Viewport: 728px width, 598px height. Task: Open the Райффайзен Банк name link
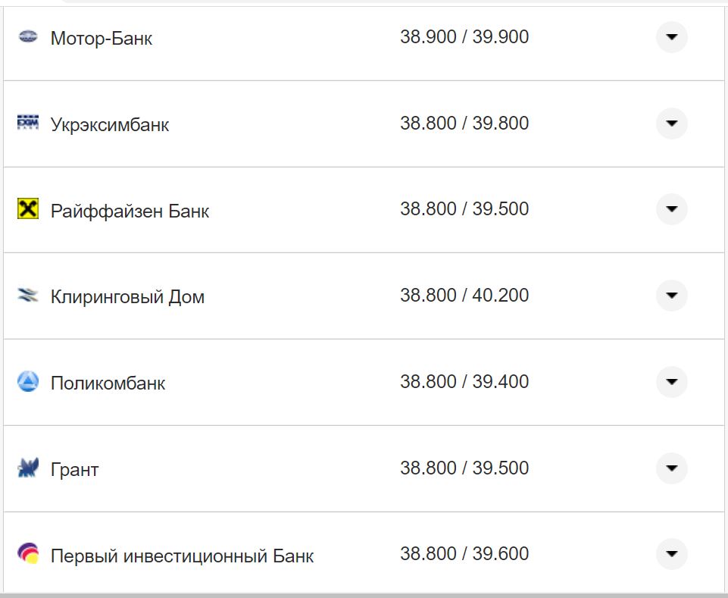[x=130, y=211]
